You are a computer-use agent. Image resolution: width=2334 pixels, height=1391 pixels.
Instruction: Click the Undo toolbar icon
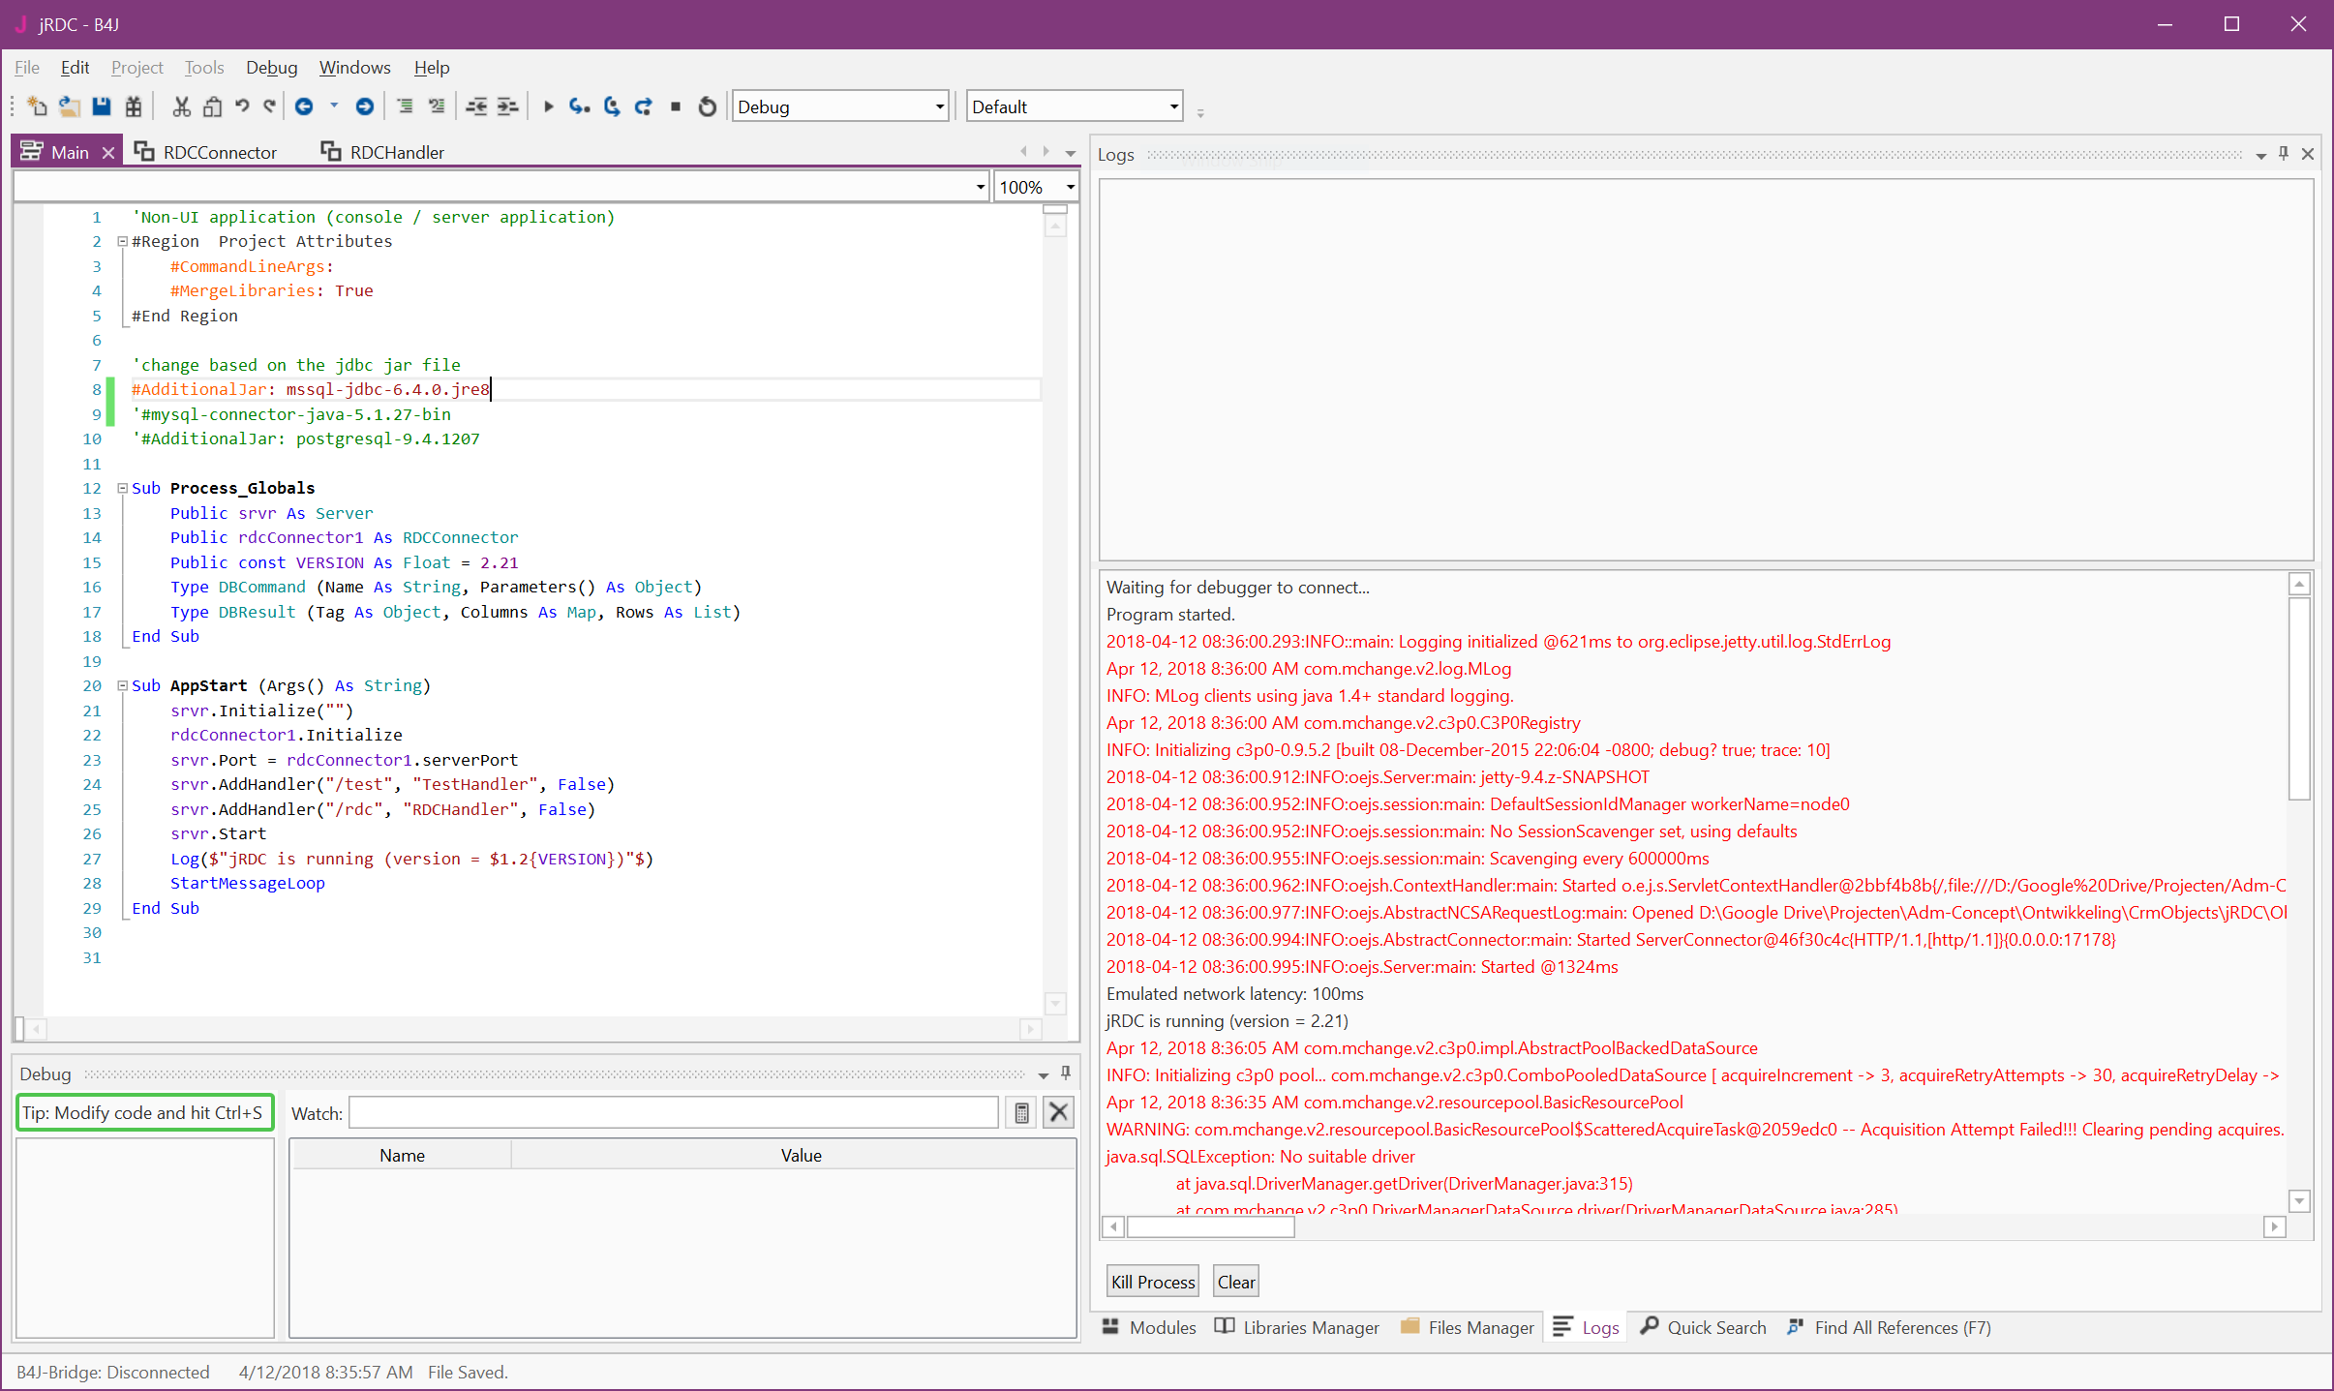click(x=242, y=106)
